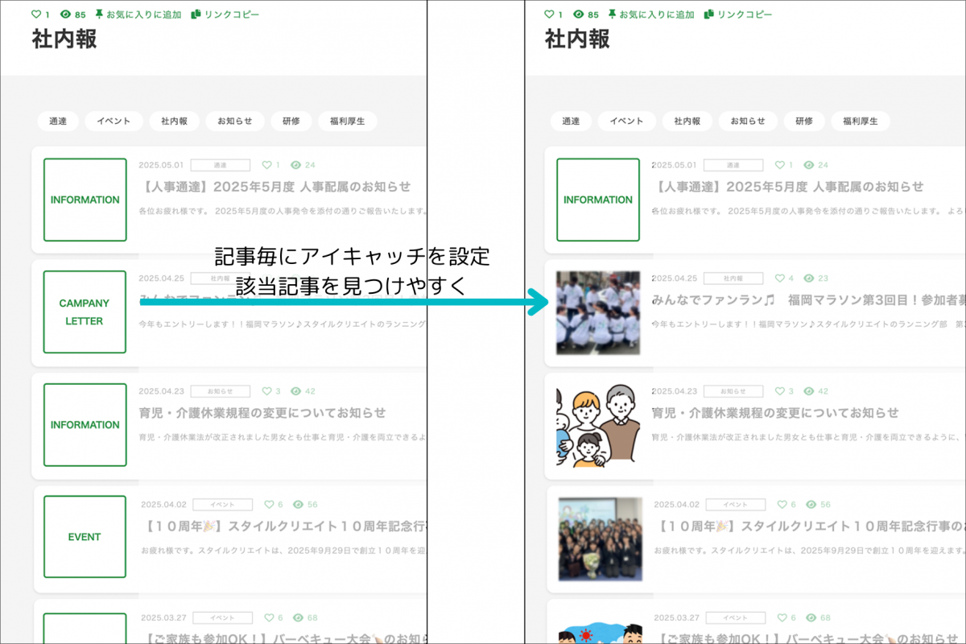
Task: Select お知らせ filter chip in left panel
Action: (x=235, y=122)
